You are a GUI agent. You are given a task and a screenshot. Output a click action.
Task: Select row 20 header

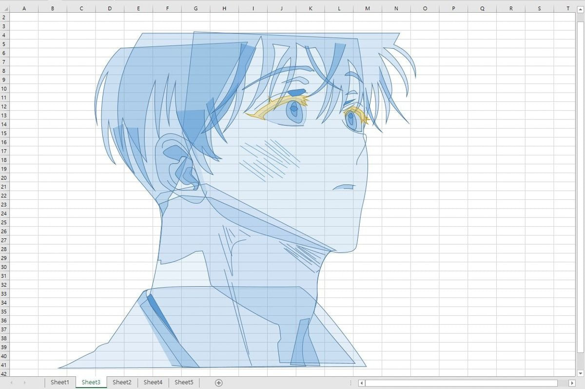4,177
